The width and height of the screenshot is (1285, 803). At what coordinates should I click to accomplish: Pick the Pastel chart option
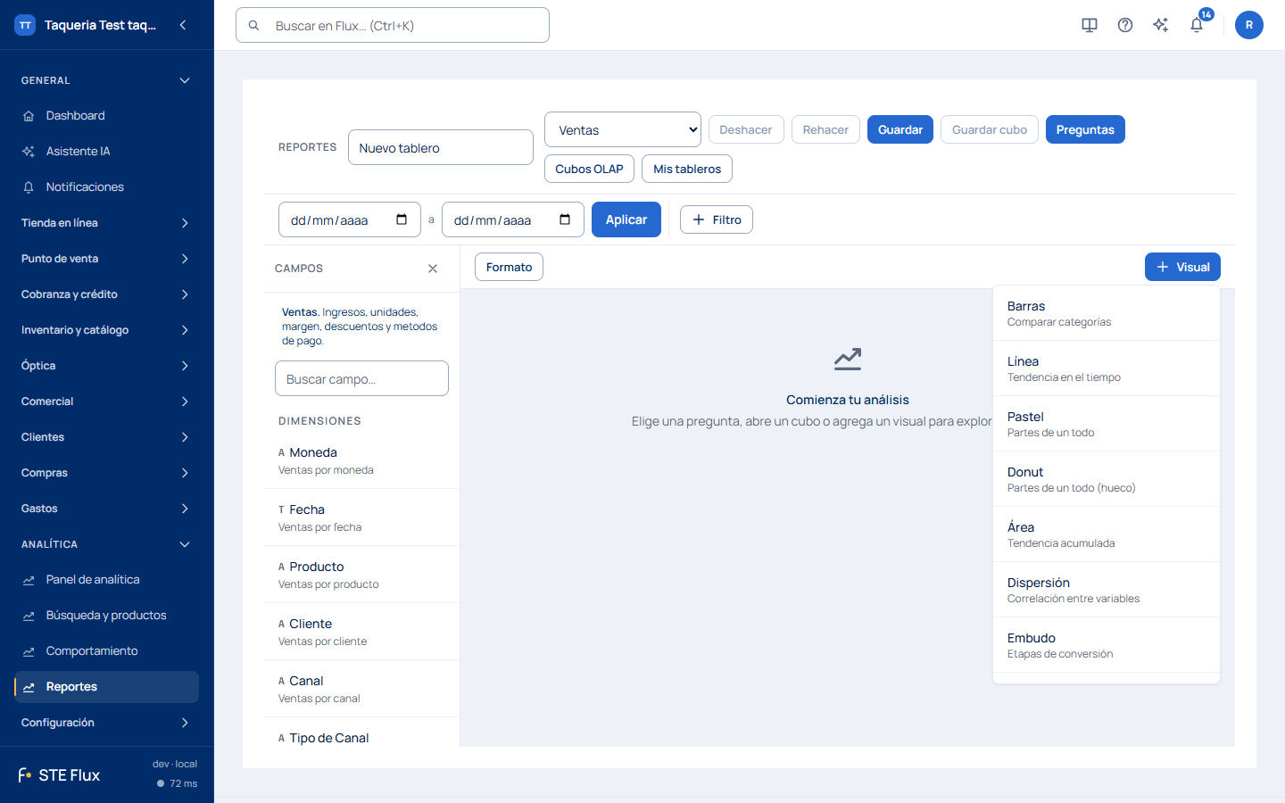click(x=1107, y=424)
